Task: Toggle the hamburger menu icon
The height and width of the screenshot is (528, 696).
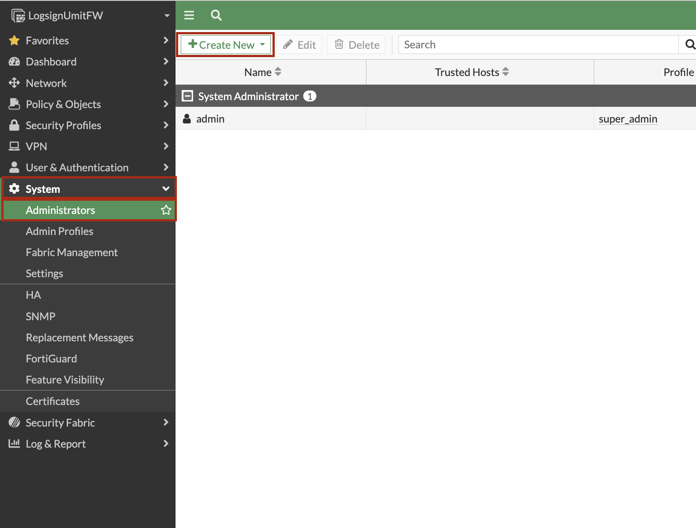Action: coord(189,15)
